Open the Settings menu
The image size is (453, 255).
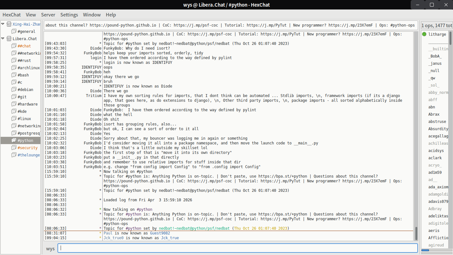(69, 15)
